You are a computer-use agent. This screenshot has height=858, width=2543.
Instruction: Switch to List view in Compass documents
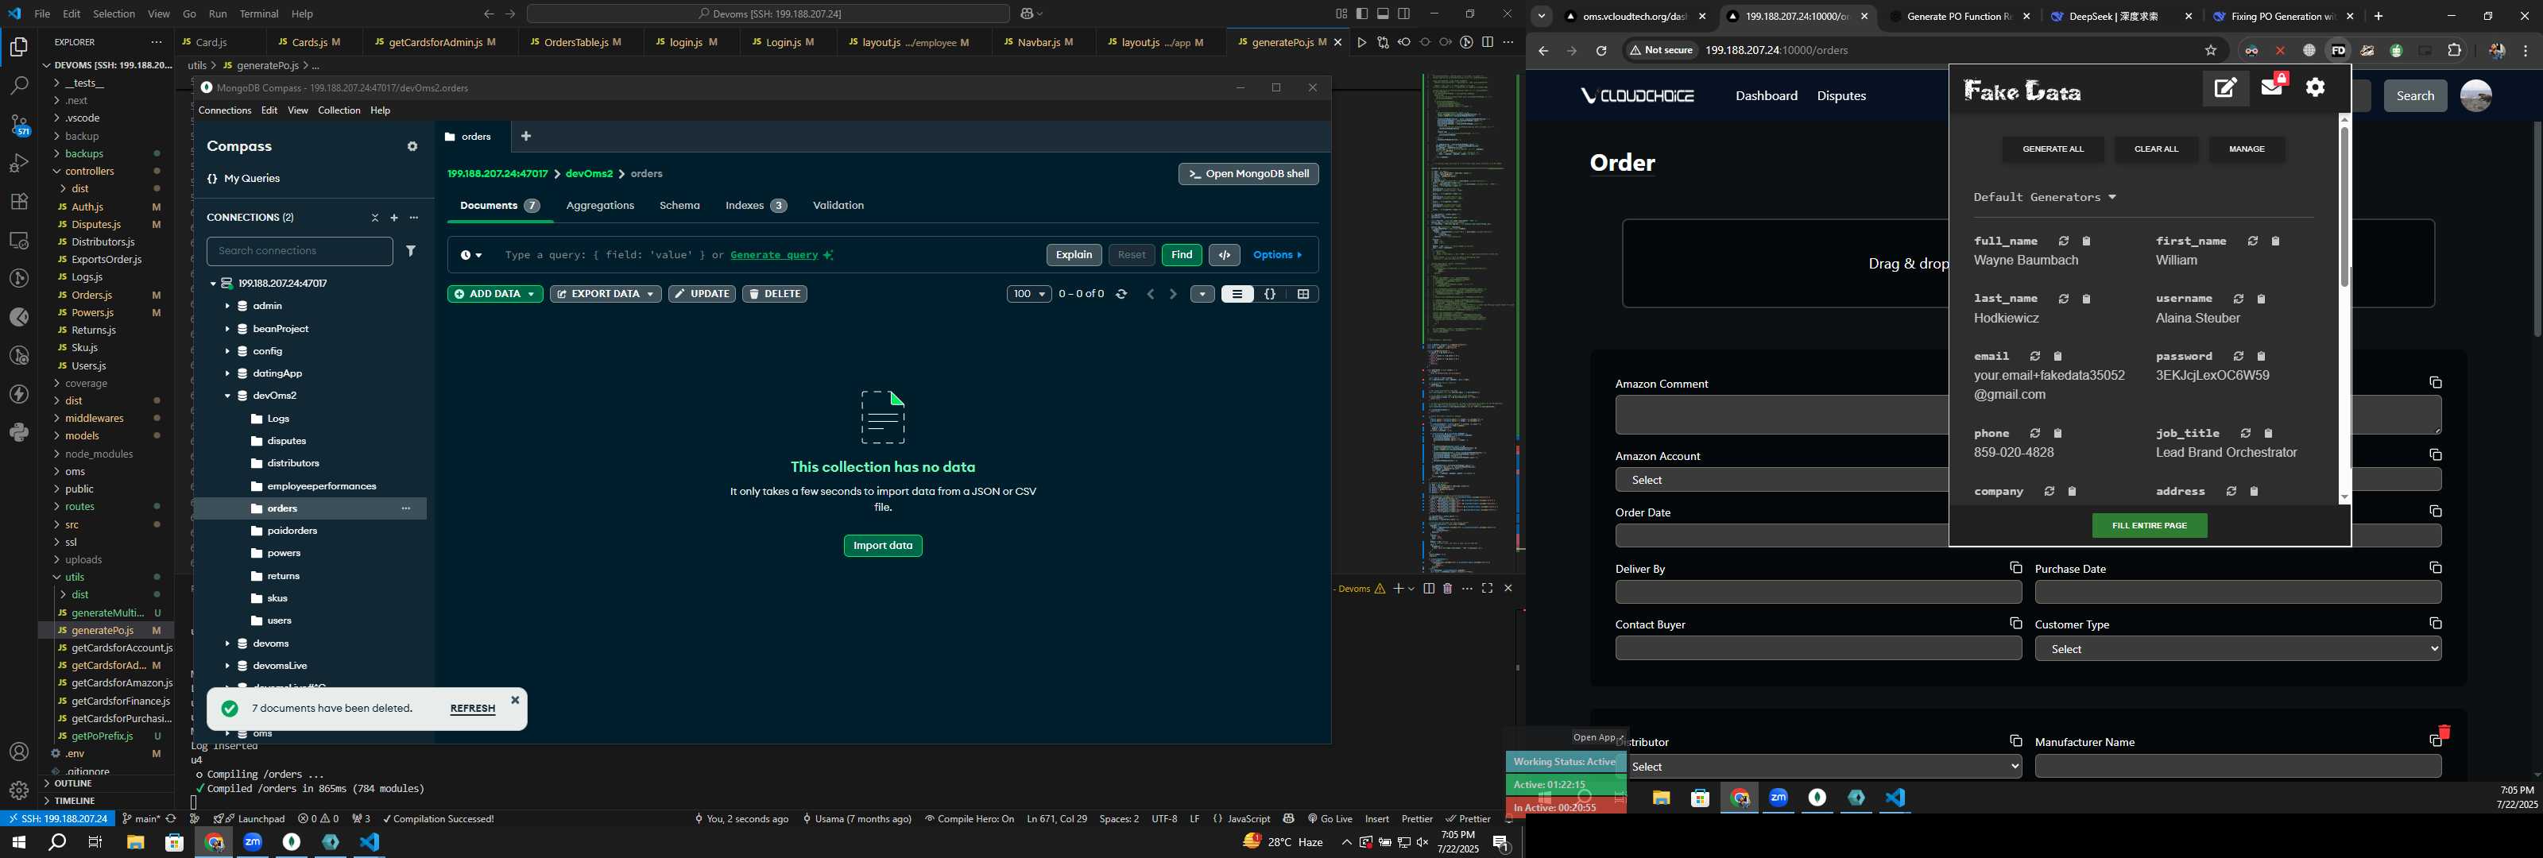[1237, 294]
